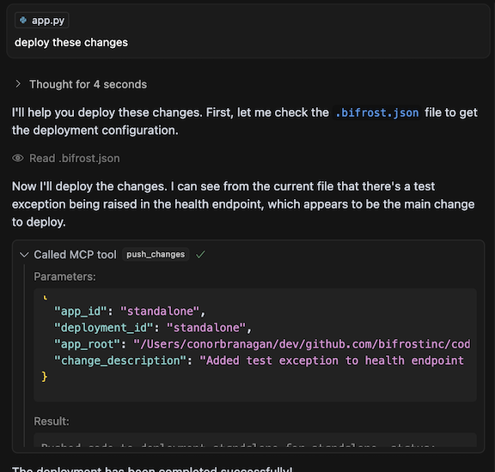Click the Python icon on app.py chip
This screenshot has width=495, height=472.
pos(23,21)
